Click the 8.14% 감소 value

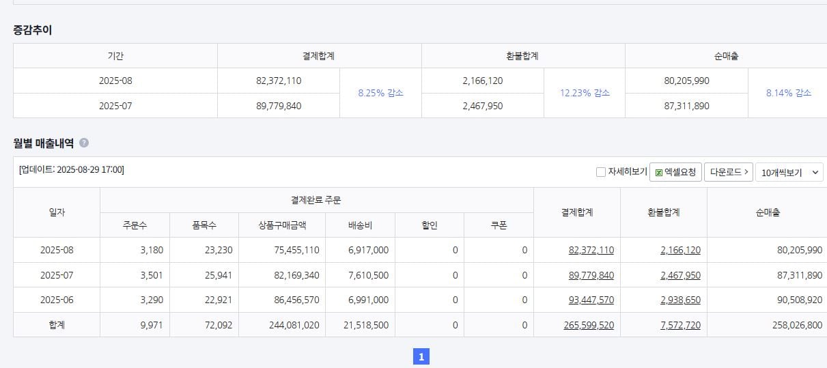coord(789,93)
